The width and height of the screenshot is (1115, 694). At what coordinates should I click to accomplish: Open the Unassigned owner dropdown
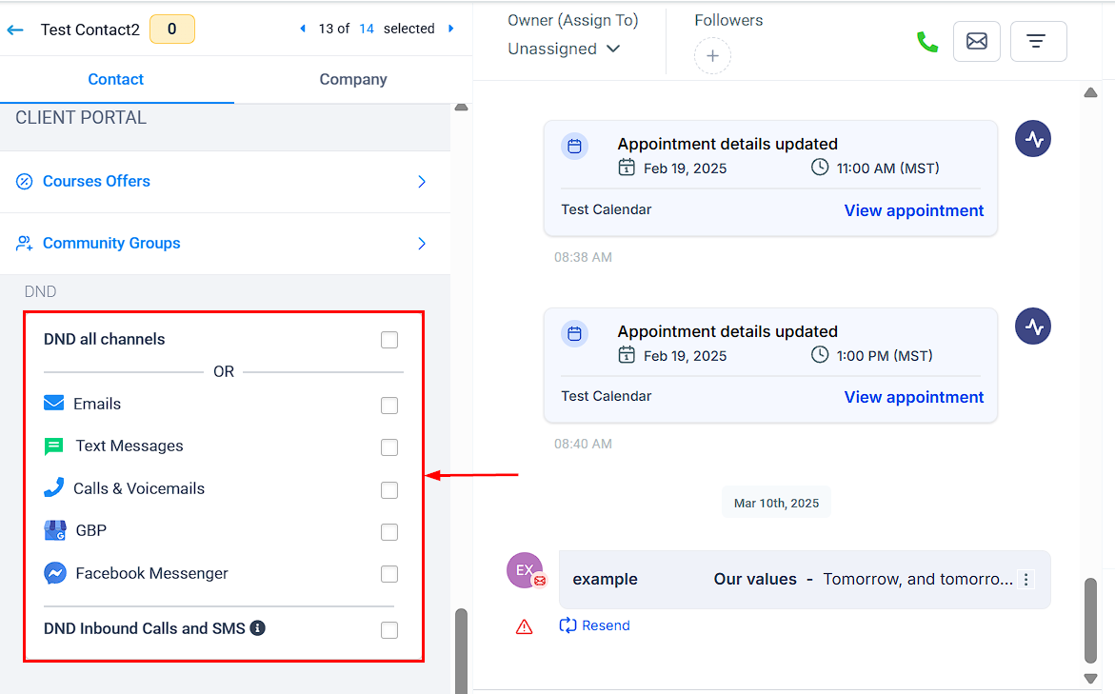coord(564,50)
